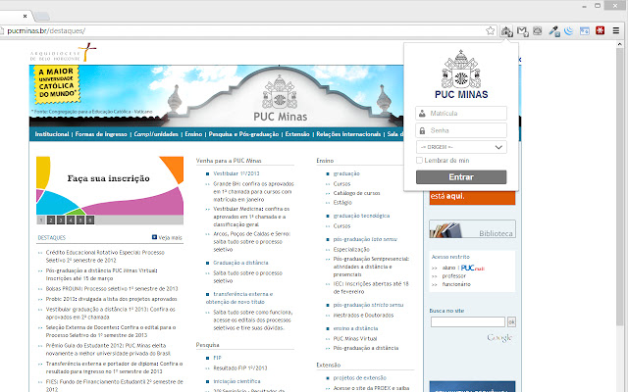Click the Entrar button
Viewport: 628px width, 392px height.
point(461,177)
